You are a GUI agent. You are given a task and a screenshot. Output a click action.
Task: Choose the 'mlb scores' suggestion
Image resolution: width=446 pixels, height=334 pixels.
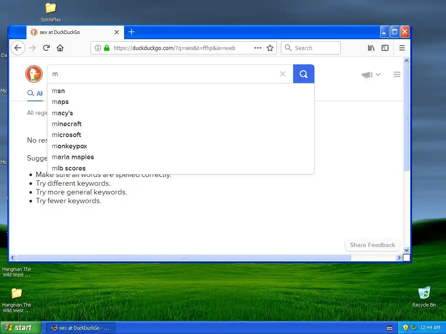click(181, 168)
